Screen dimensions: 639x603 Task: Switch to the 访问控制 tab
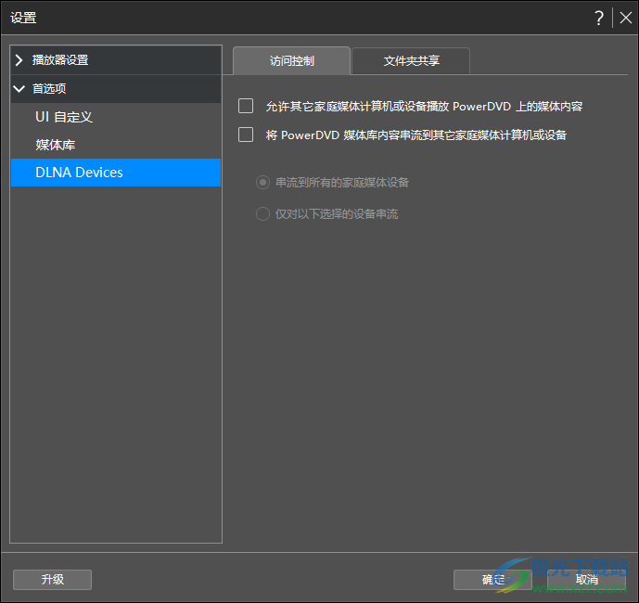tap(292, 60)
